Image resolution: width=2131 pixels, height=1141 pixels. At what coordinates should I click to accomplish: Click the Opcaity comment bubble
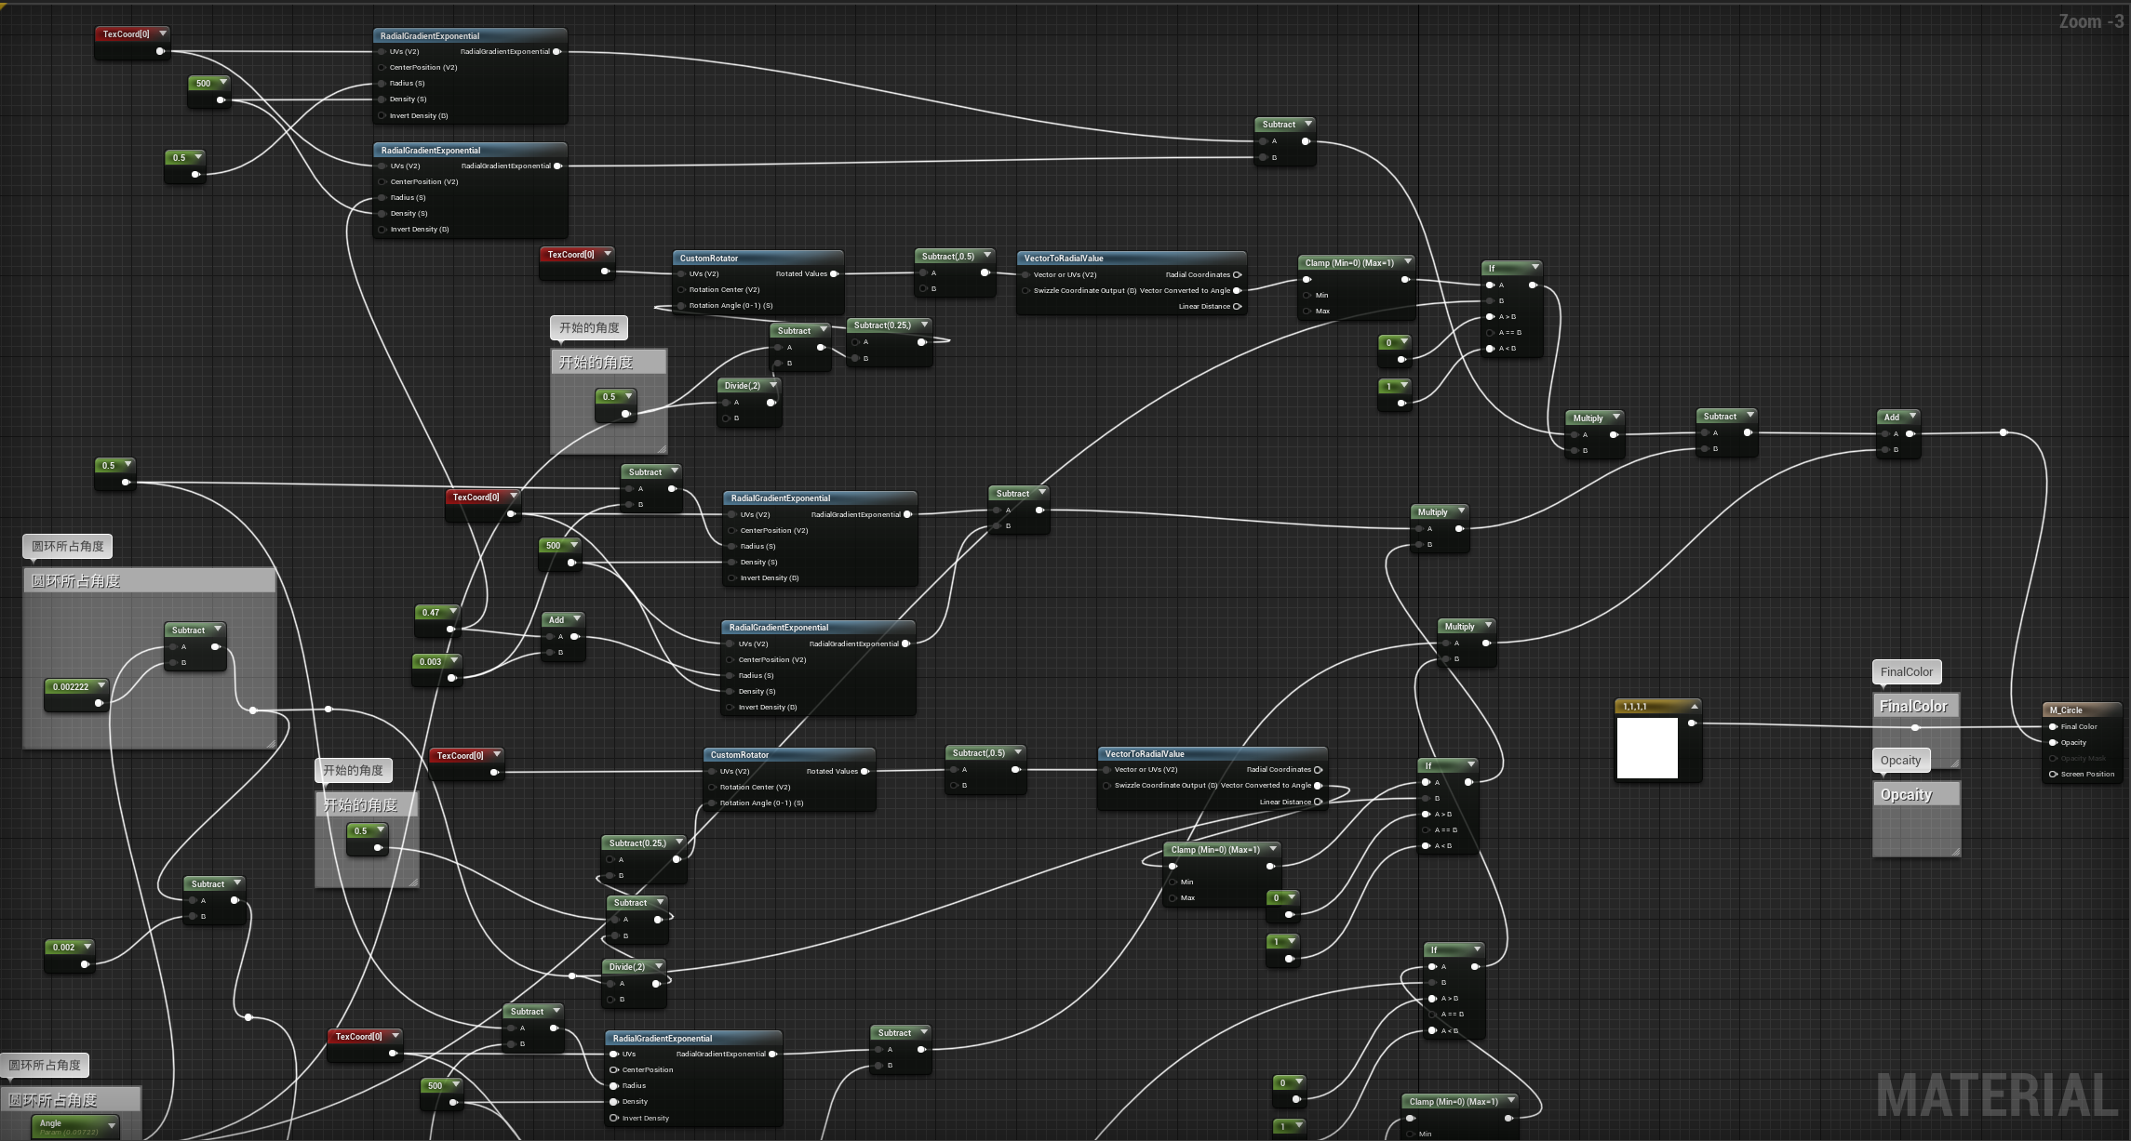tap(1900, 760)
